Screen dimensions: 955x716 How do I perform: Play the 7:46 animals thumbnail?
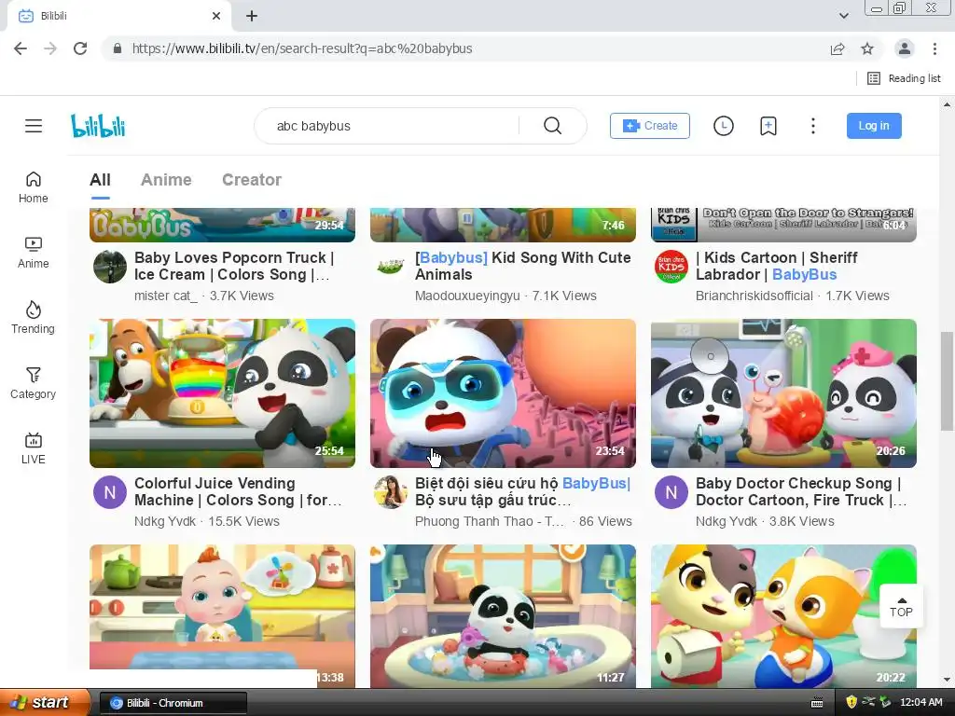[503, 226]
